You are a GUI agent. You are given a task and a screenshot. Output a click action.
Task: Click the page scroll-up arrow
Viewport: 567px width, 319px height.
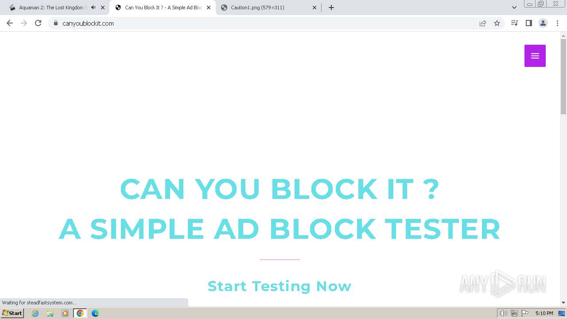[563, 35]
